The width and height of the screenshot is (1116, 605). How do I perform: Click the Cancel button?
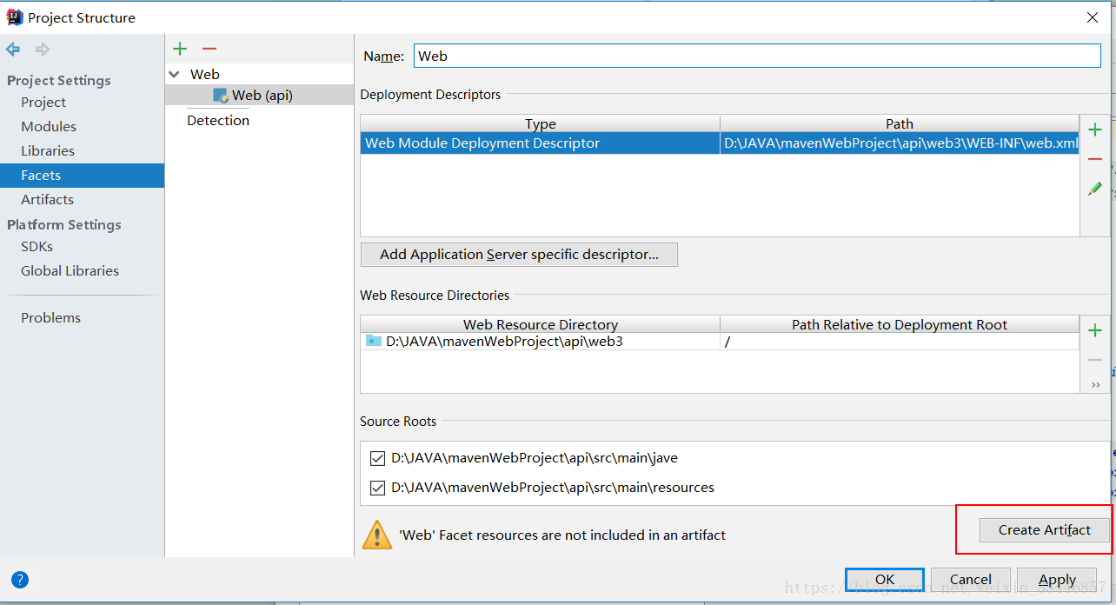click(970, 579)
